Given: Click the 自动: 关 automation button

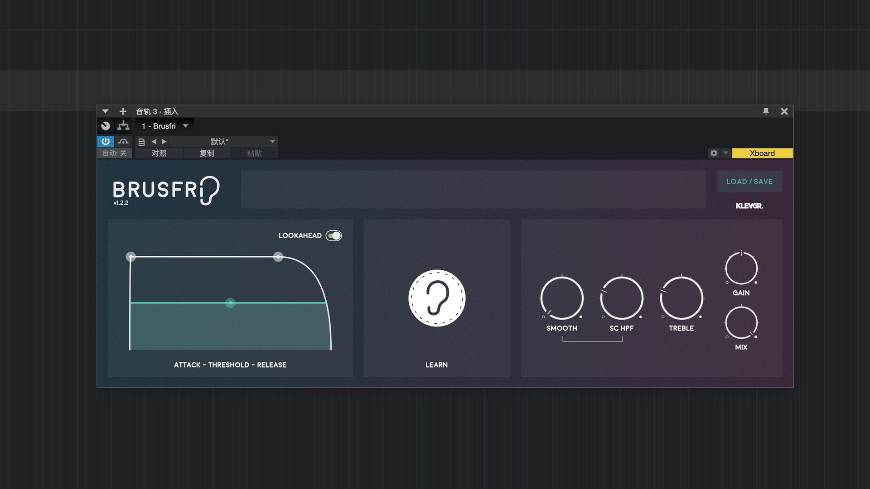Looking at the screenshot, I should 115,153.
